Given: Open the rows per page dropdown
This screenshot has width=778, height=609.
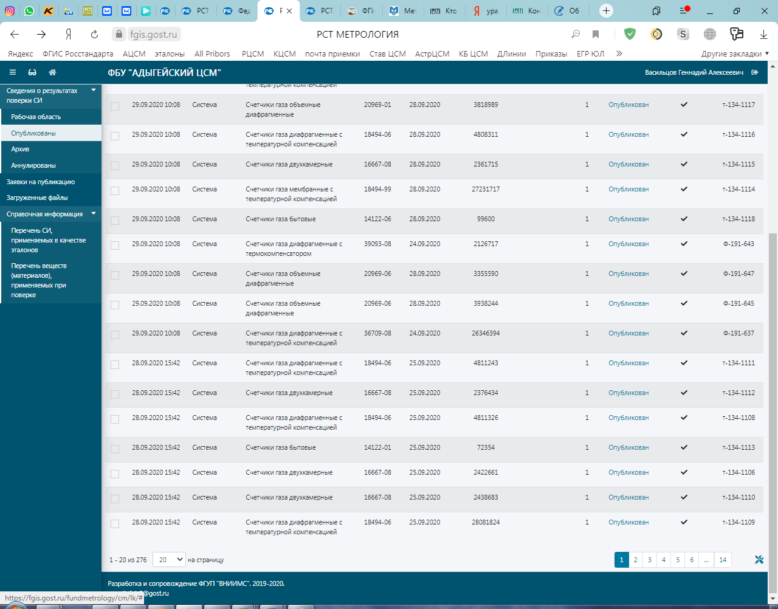Looking at the screenshot, I should tap(169, 560).
